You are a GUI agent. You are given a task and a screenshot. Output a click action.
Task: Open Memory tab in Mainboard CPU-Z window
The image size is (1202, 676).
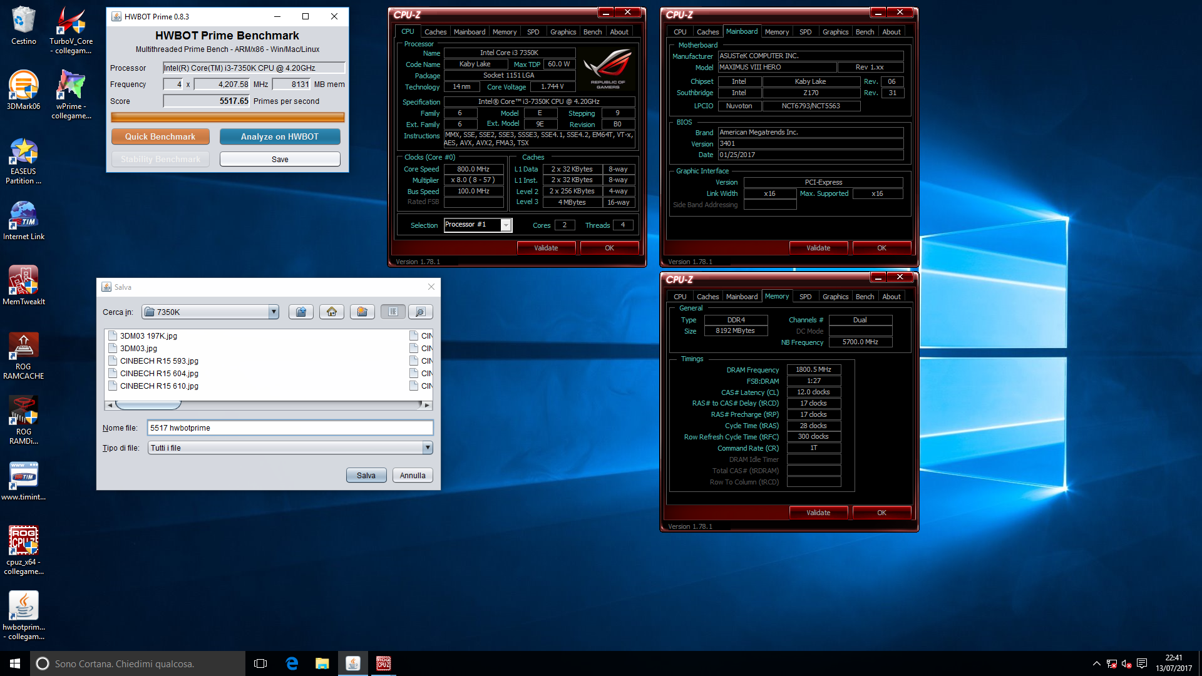[777, 32]
